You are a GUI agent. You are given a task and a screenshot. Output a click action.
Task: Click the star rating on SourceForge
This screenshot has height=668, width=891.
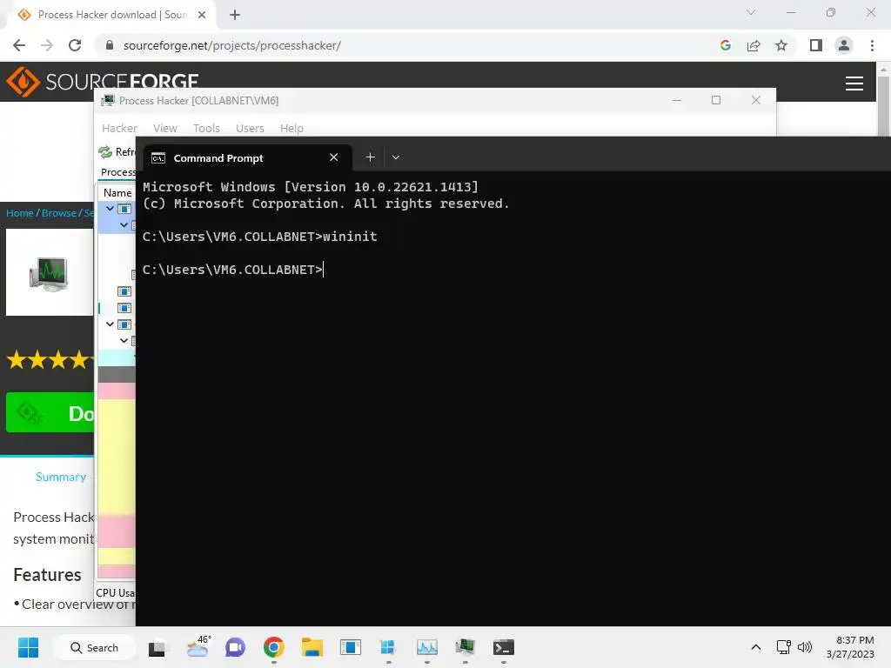(x=50, y=359)
